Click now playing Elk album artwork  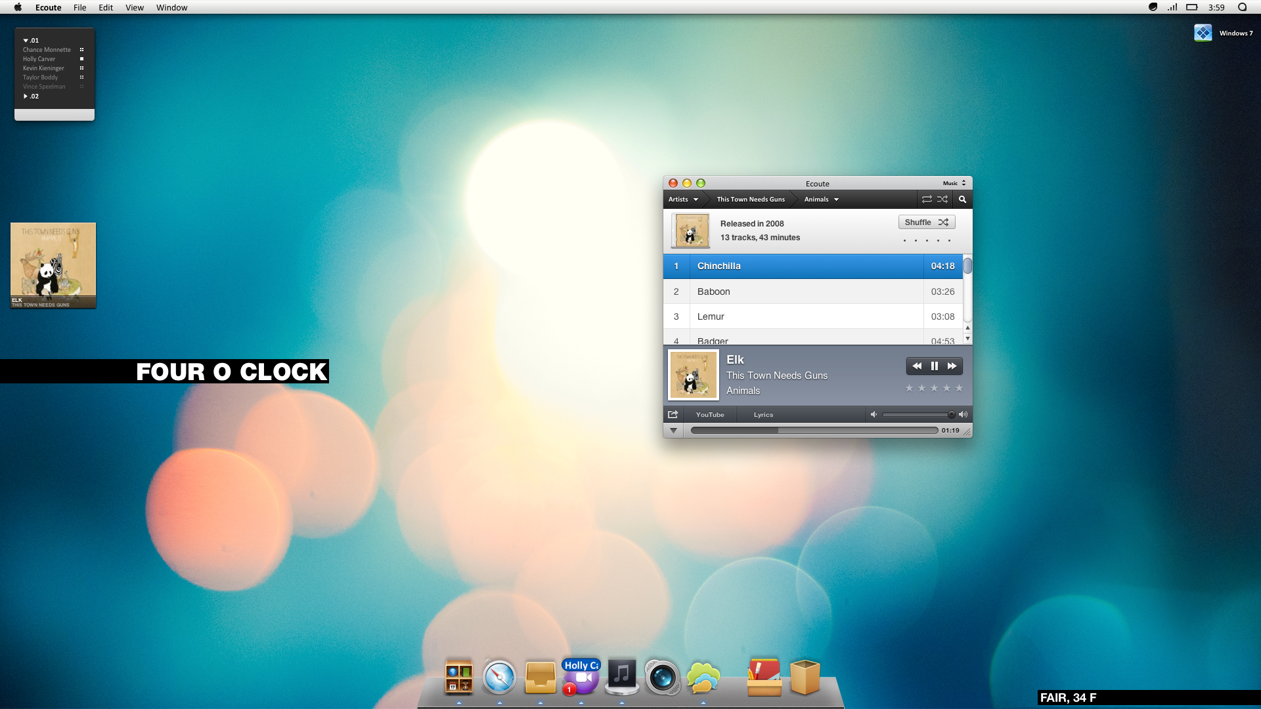[x=693, y=375]
